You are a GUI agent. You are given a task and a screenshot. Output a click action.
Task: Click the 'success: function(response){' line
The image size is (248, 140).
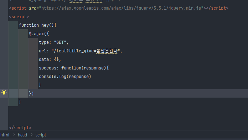74,68
